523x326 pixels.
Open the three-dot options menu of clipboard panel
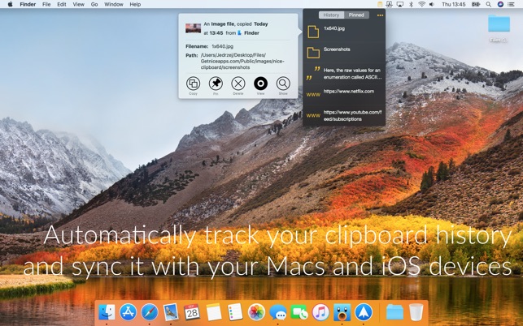point(380,15)
